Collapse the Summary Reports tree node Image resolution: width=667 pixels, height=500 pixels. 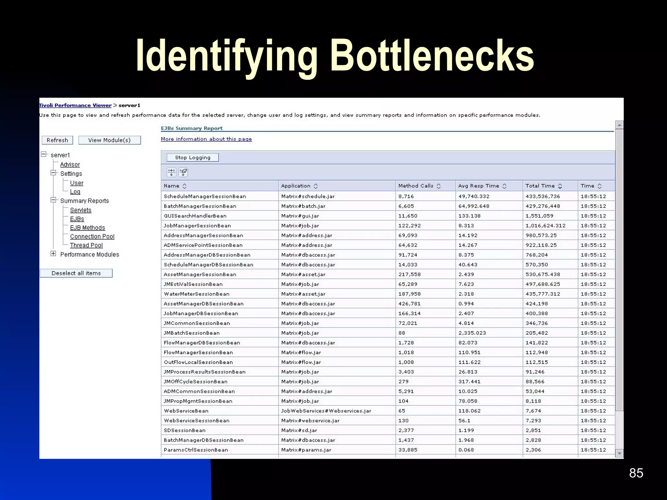click(x=53, y=200)
